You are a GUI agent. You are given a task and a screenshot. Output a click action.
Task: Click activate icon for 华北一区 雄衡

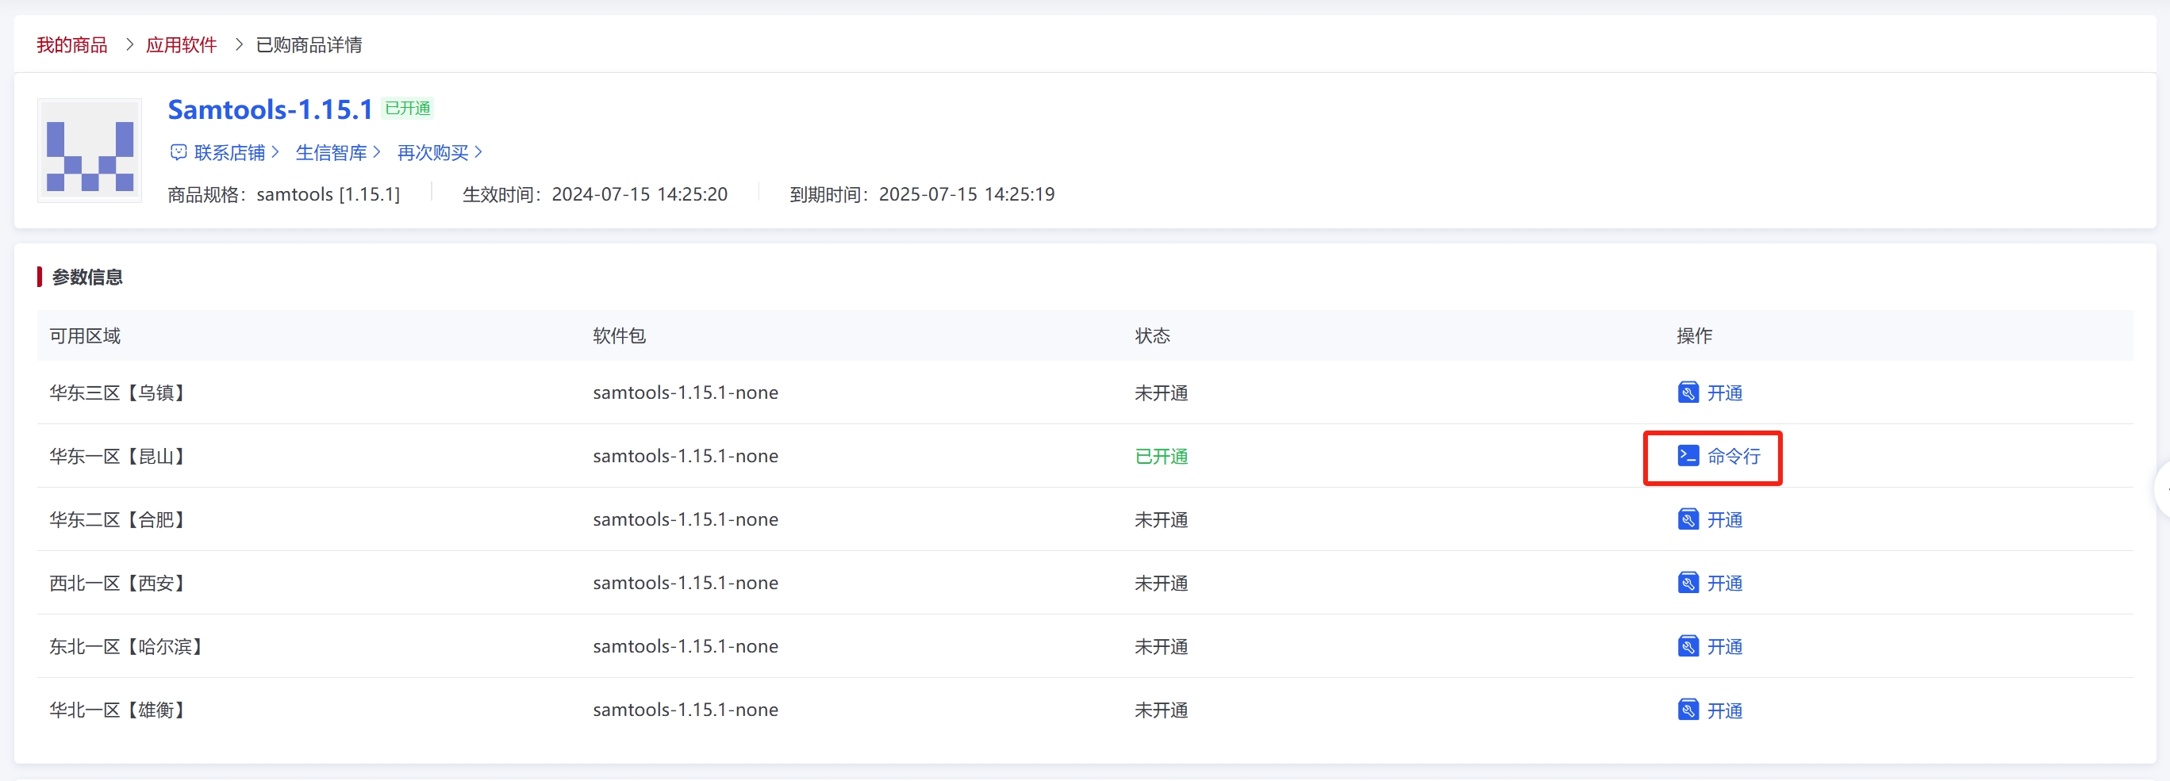coord(1688,710)
